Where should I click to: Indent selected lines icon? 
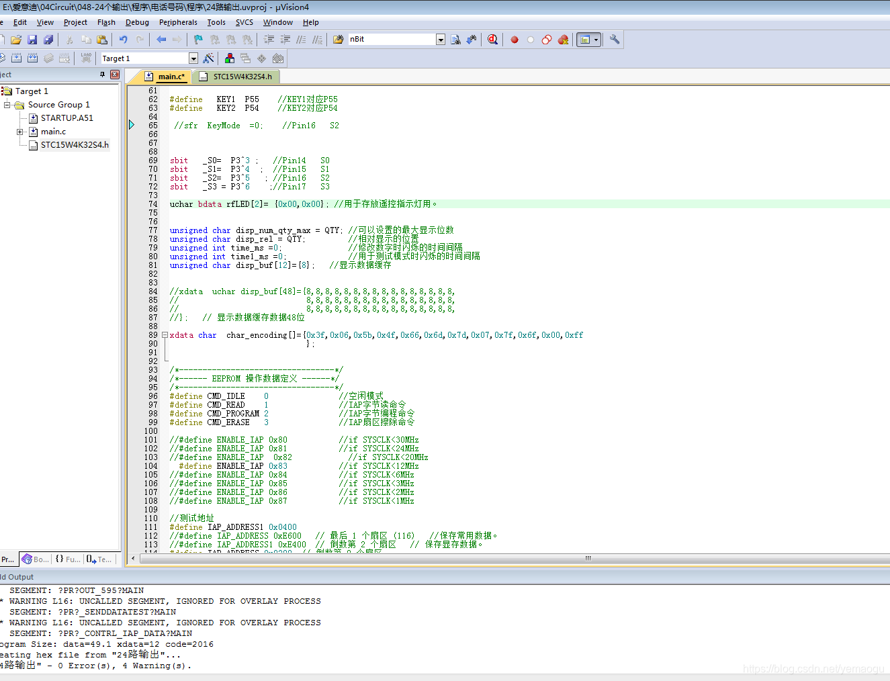pos(269,40)
